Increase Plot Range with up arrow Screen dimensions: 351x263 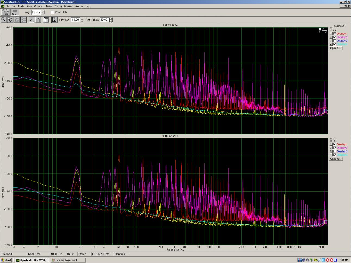111,19
